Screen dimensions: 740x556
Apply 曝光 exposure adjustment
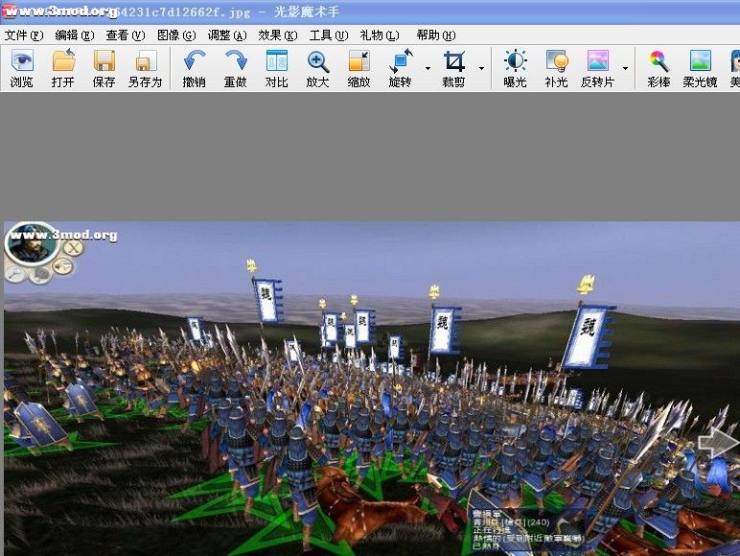point(515,68)
